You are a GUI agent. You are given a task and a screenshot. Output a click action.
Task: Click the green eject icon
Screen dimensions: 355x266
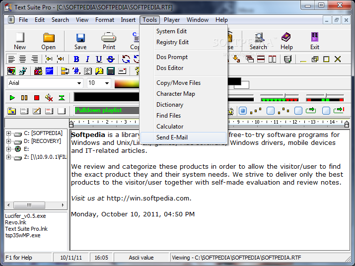pos(62,98)
